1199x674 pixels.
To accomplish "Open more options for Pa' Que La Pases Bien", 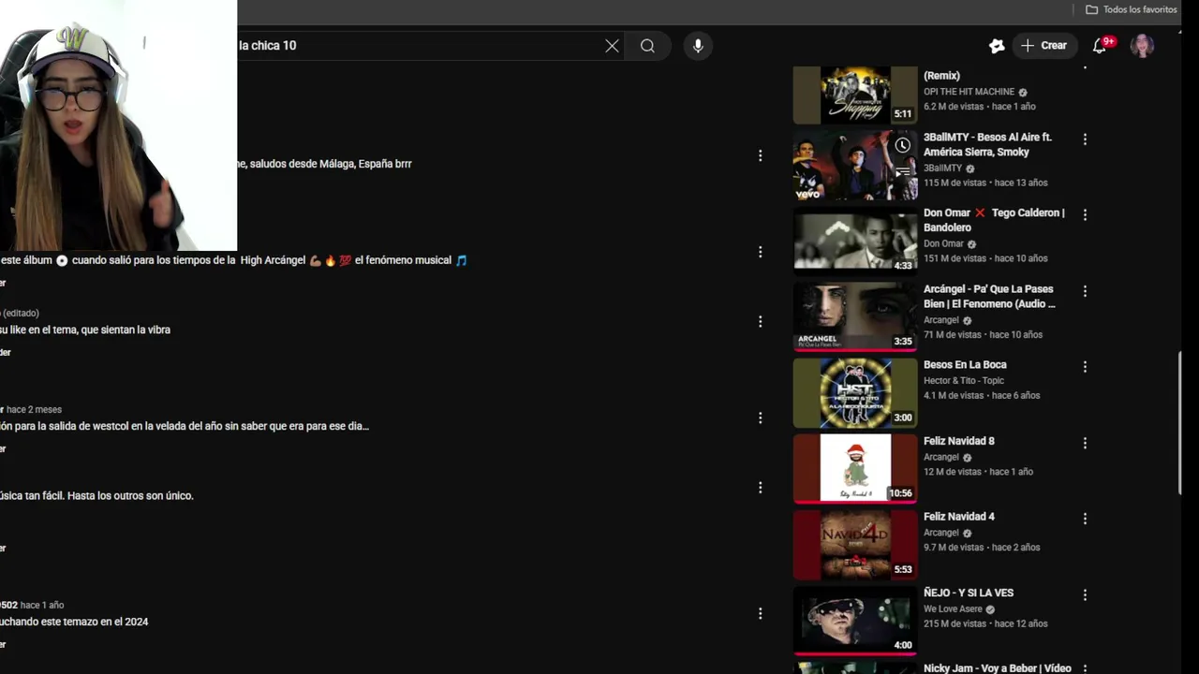I will [x=1085, y=291].
